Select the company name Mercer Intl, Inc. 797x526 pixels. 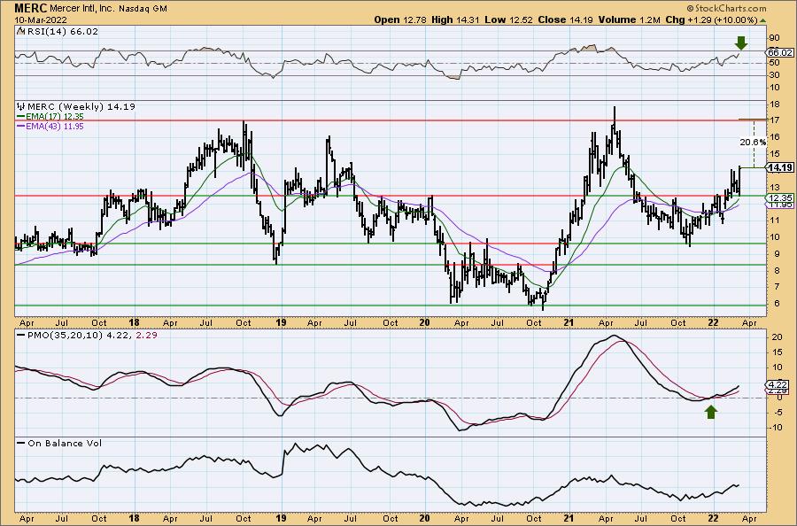point(83,9)
